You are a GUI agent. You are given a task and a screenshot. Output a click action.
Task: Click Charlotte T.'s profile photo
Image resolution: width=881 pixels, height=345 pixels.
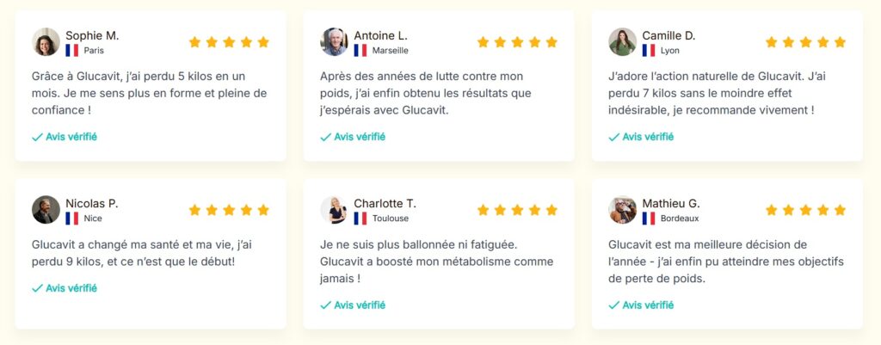point(334,210)
